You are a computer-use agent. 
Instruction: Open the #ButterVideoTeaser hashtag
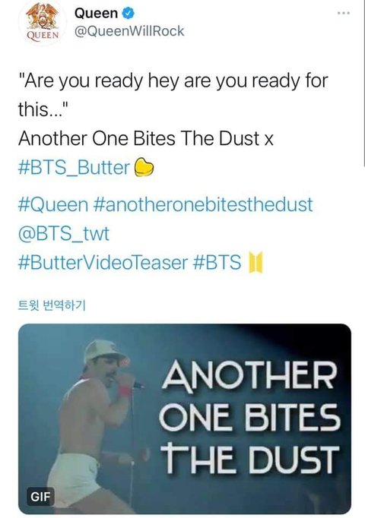(103, 263)
